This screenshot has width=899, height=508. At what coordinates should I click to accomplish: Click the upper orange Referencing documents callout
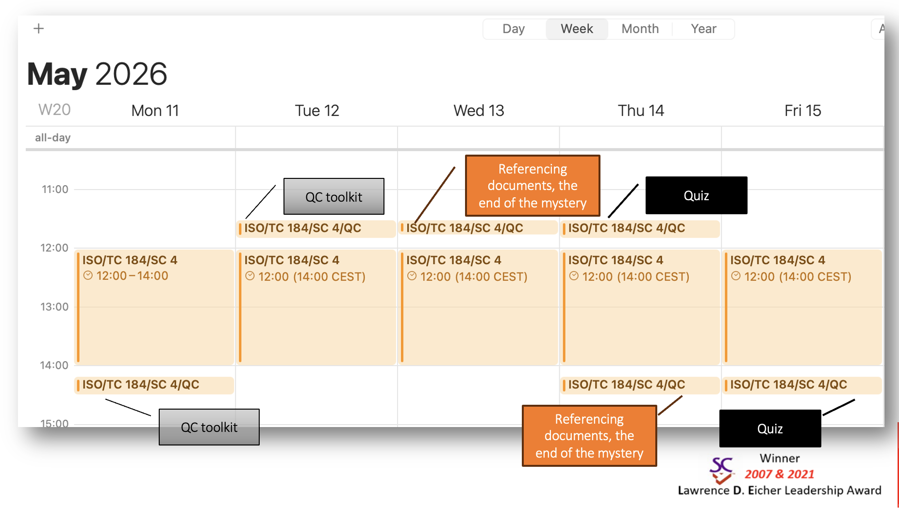coord(533,186)
